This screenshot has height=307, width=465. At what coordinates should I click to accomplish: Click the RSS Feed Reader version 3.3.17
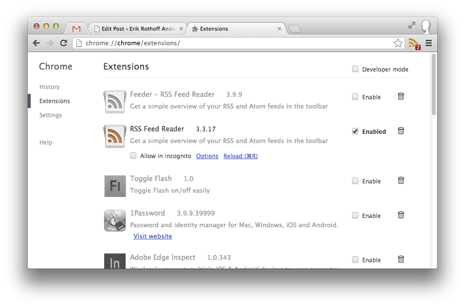[206, 129]
